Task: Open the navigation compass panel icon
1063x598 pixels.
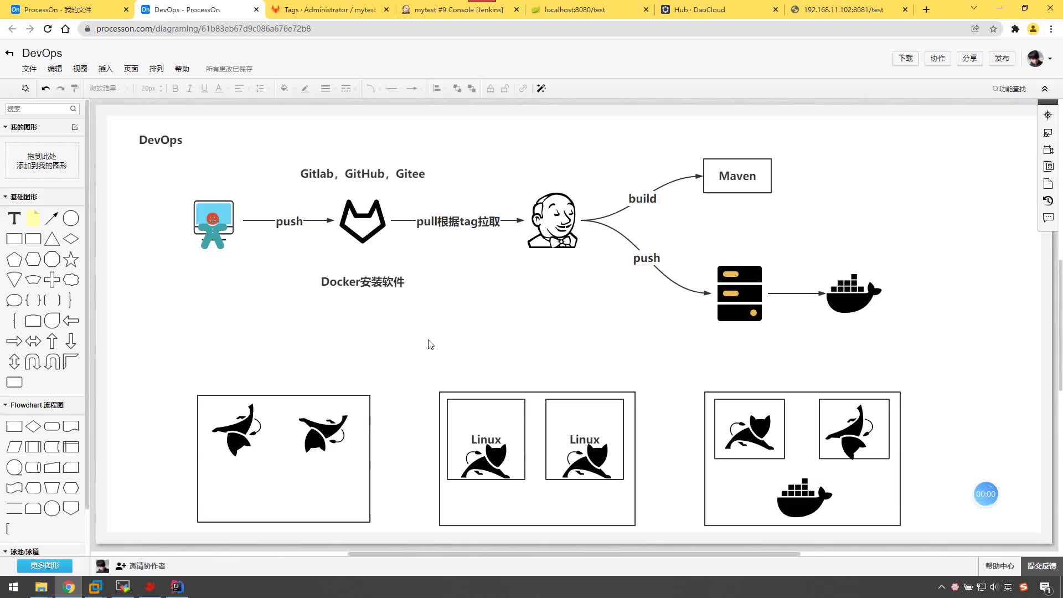Action: (x=1047, y=115)
